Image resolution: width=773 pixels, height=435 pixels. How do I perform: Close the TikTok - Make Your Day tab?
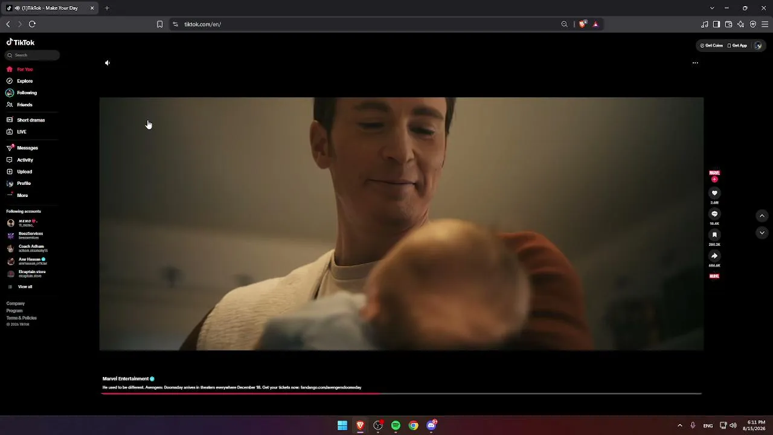[x=92, y=8]
